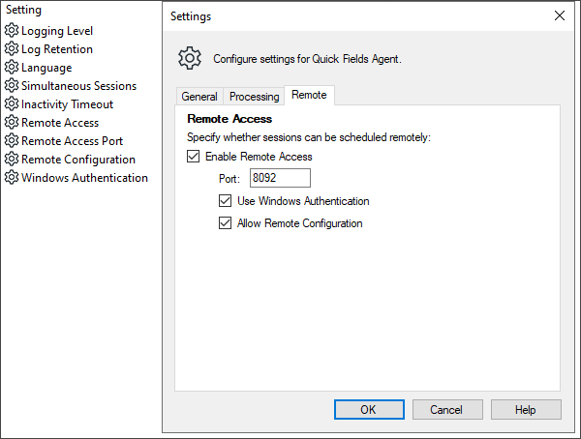Click the gear icon beside Simultaneous Sessions
This screenshot has width=581, height=439.
(x=12, y=86)
